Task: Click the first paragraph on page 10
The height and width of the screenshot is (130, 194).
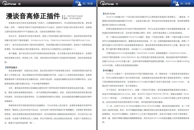Action: pos(48,27)
